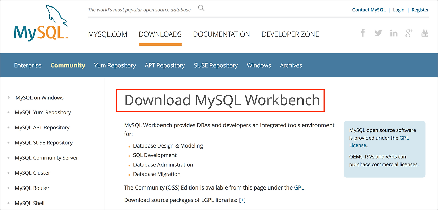
Task: Open SUSE Repository in blue bar
Action: 216,65
